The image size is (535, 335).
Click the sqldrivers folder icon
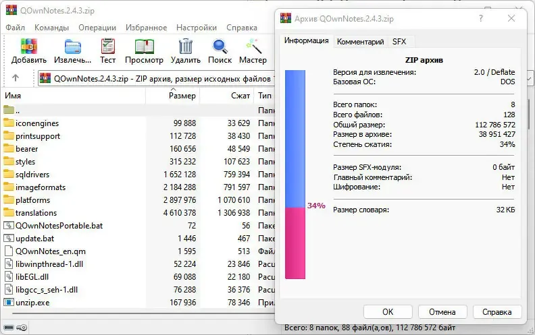tap(9, 174)
